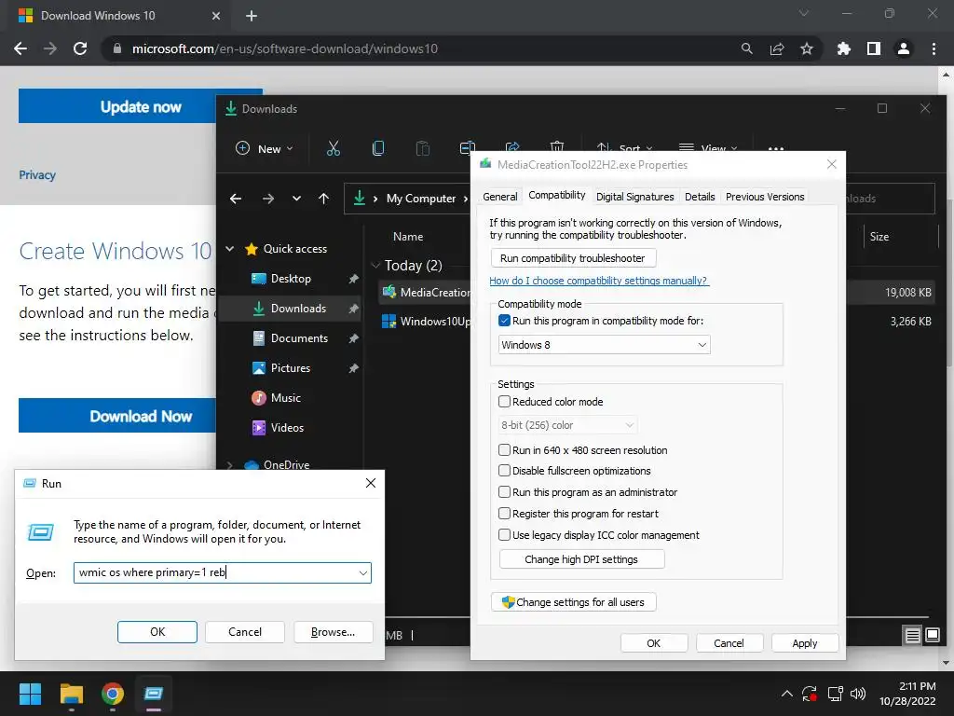Click Cancel in the Properties dialog
This screenshot has width=954, height=716.
click(729, 643)
